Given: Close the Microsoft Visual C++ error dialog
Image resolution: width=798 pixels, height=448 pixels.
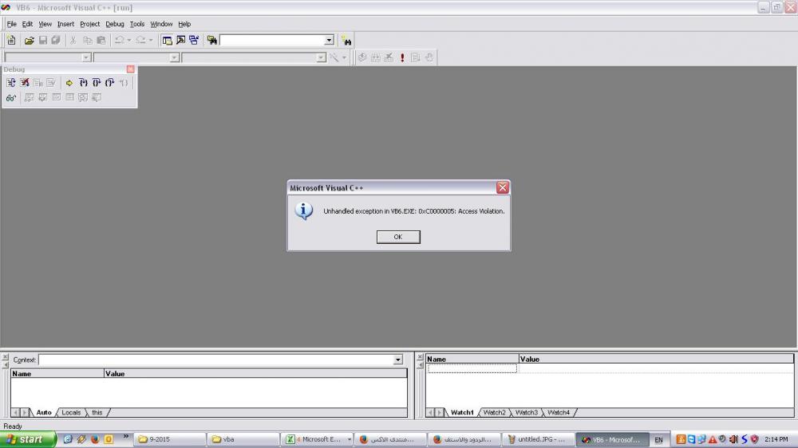Looking at the screenshot, I should click(x=502, y=187).
